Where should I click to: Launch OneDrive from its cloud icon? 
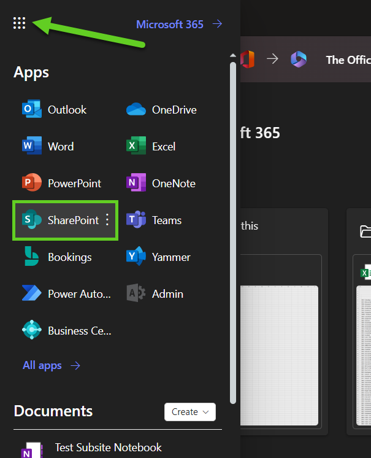tap(136, 109)
